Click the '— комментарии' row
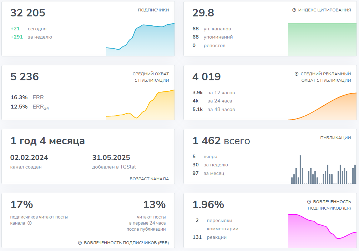Image resolution: width=359 pixels, height=251 pixels. (x=216, y=229)
